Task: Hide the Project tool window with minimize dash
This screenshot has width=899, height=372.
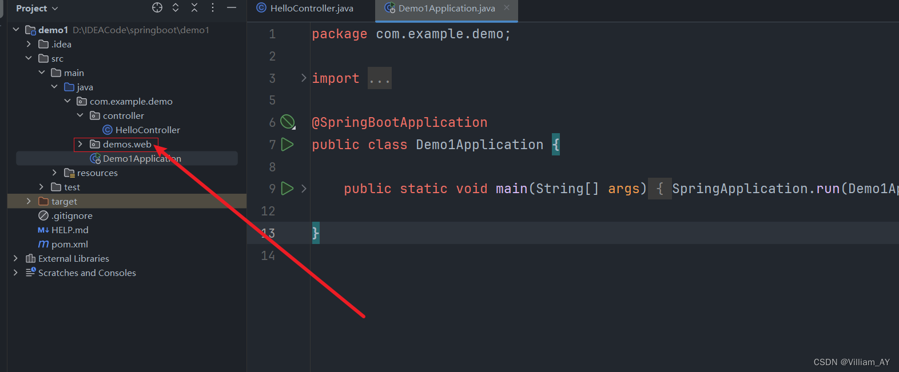Action: coord(232,7)
